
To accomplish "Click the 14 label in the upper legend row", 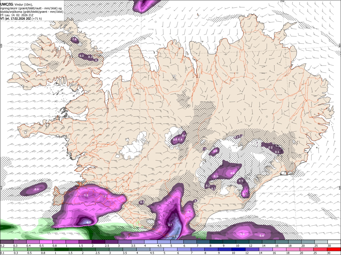I will pos(264,246).
